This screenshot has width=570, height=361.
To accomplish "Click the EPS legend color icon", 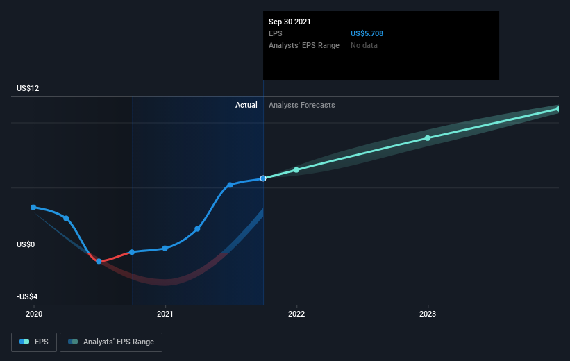I will pos(24,342).
